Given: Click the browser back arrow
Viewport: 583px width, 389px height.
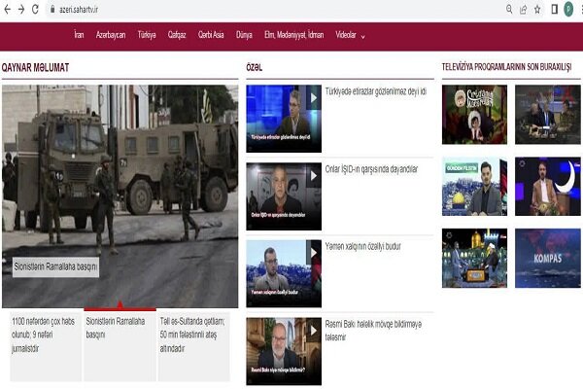Looking at the screenshot, I should tap(7, 9).
